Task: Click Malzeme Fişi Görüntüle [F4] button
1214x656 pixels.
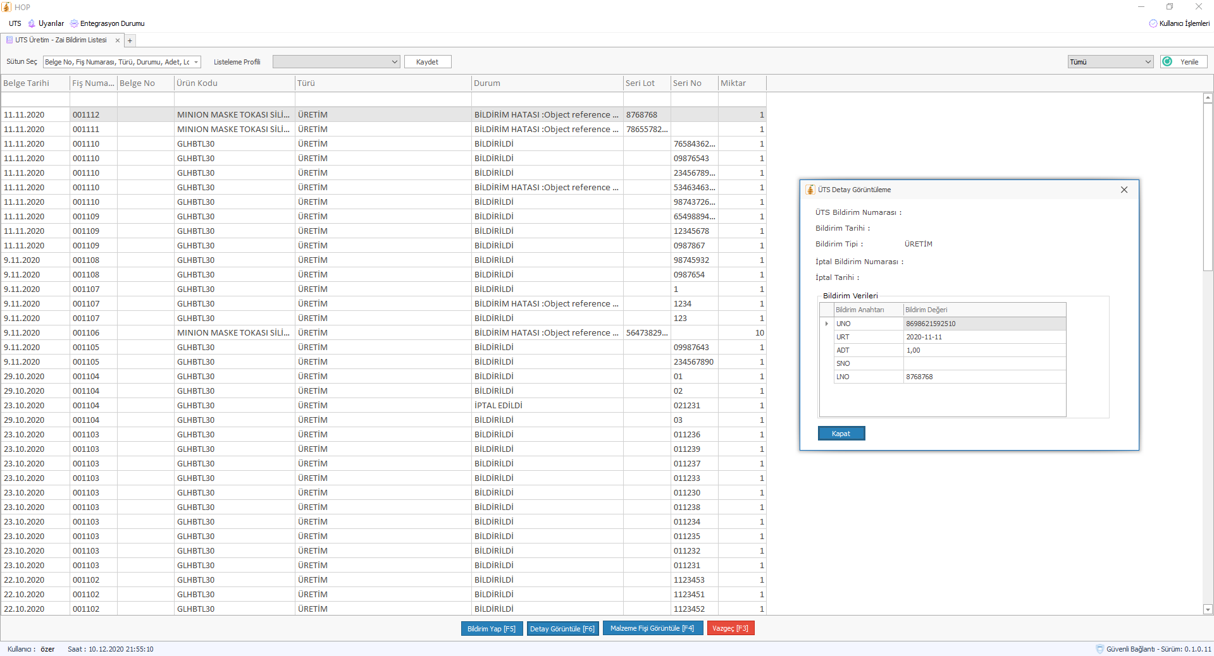Action: [652, 628]
